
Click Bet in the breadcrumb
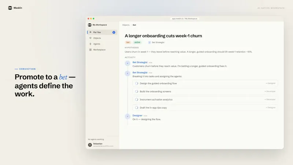134,25
